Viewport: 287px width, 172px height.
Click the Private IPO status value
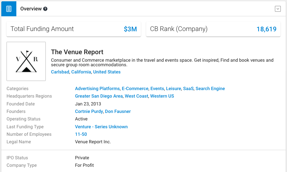click(82, 158)
